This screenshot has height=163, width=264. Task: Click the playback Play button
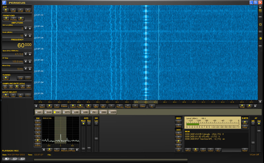tap(14, 159)
